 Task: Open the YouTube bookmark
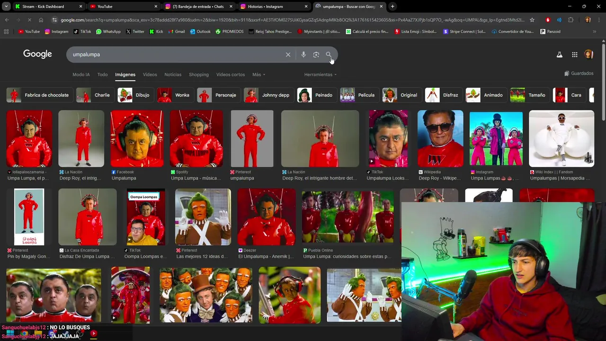click(29, 32)
